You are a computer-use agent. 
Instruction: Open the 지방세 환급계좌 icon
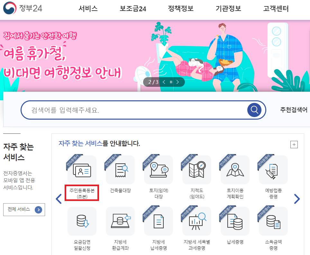(x=120, y=221)
